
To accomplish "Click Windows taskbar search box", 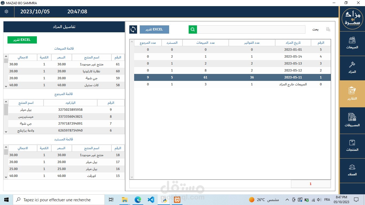I will coord(59,200).
